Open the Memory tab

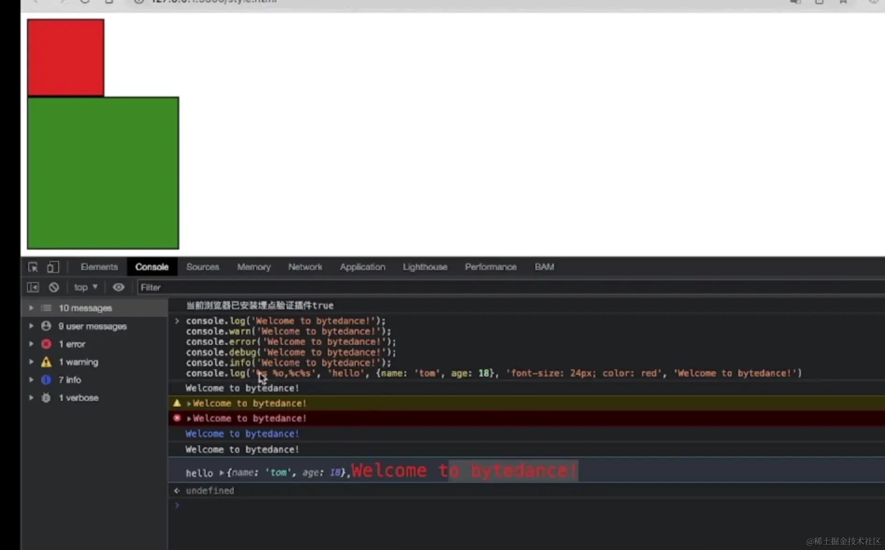pos(254,267)
